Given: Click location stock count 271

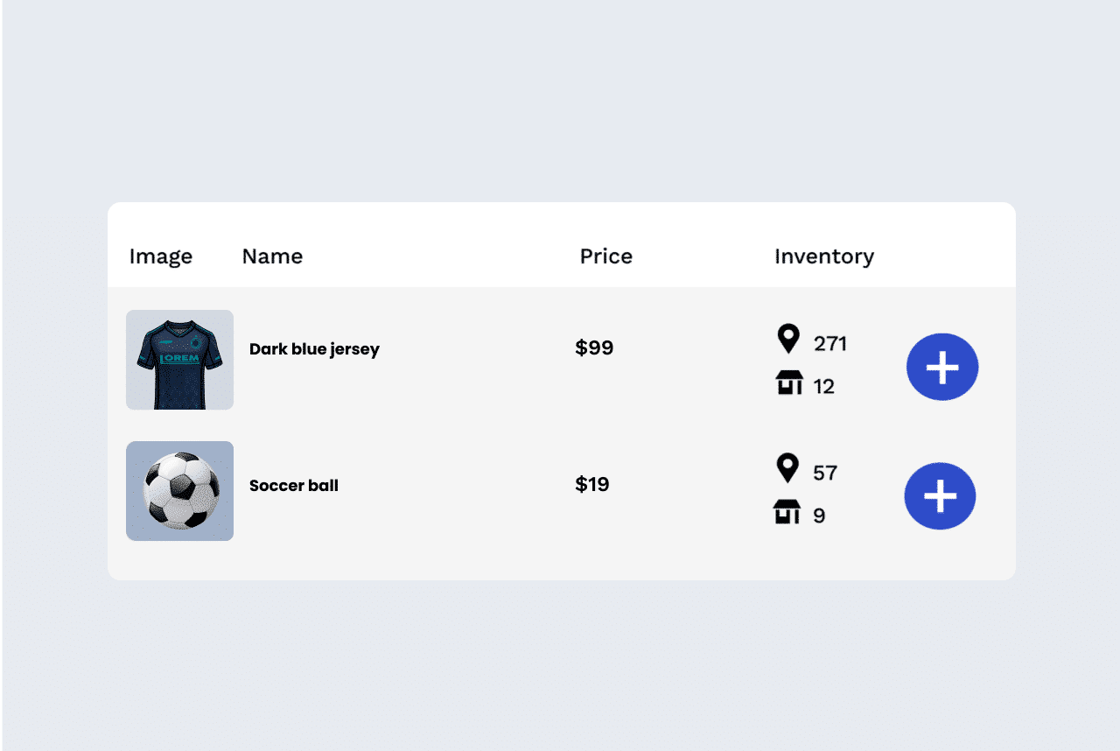Looking at the screenshot, I should point(830,344).
